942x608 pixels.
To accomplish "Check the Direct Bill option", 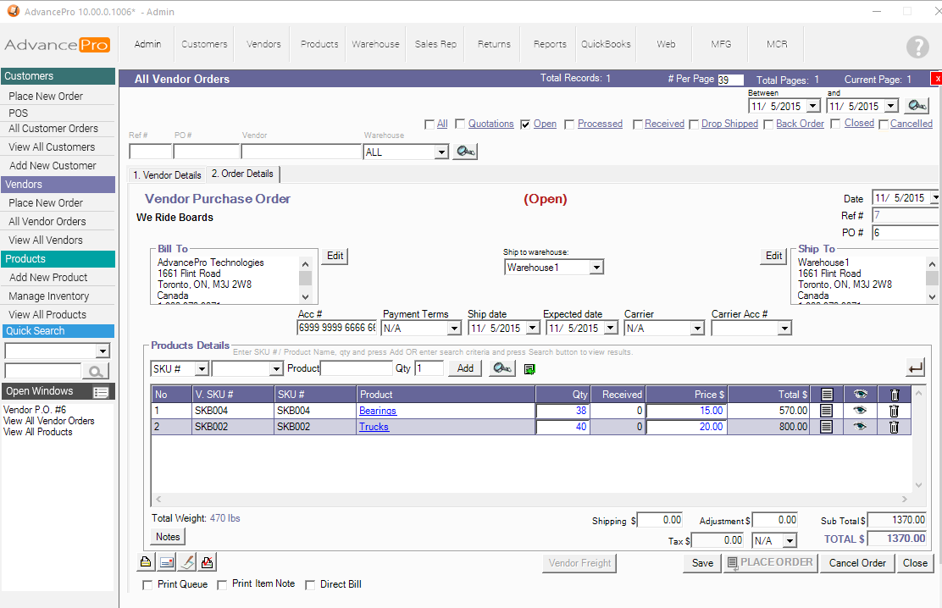I will coord(310,585).
